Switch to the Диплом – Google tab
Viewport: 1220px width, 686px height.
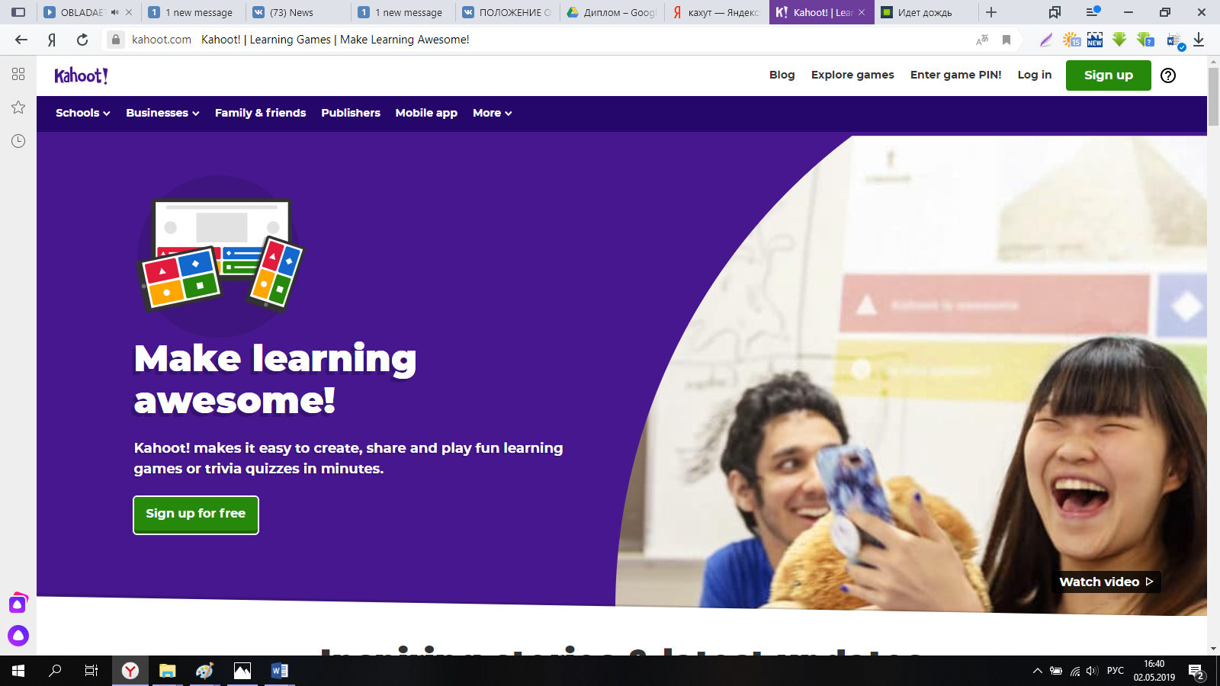click(x=612, y=12)
